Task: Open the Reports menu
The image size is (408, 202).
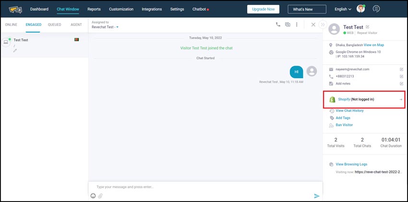Action: 94,9
